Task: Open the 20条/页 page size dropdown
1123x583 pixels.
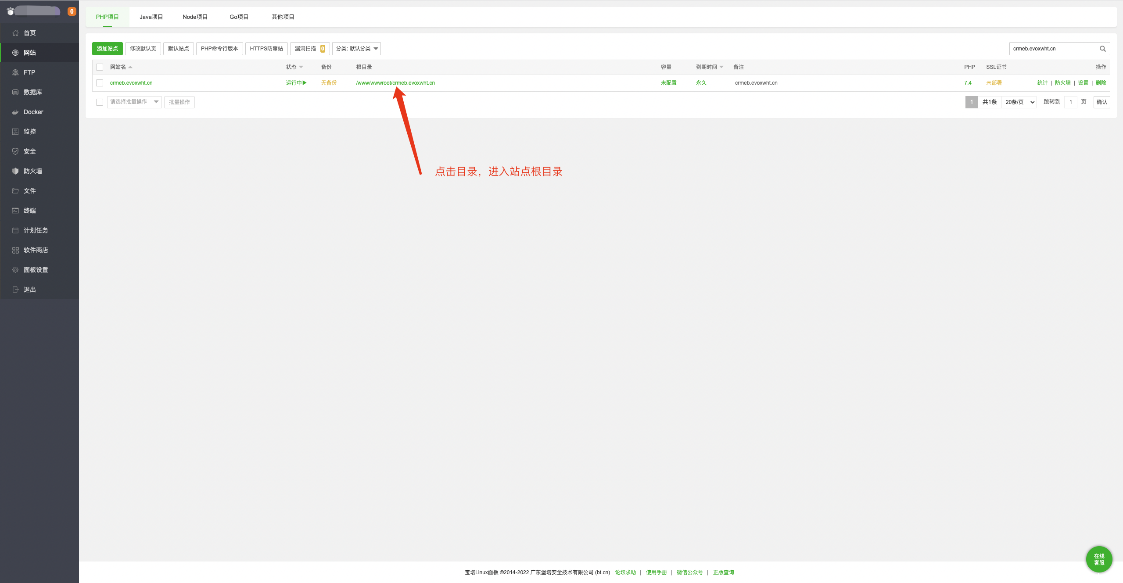Action: click(x=1019, y=102)
